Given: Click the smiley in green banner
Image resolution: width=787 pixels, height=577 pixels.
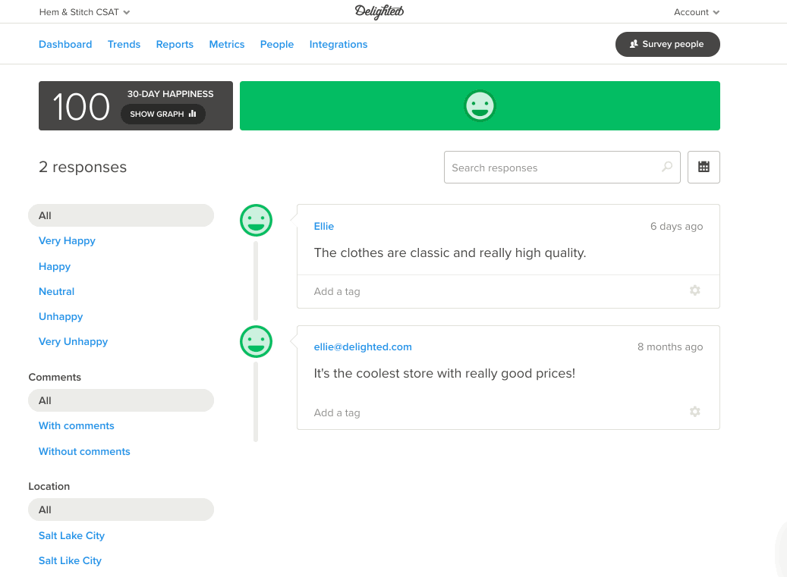Looking at the screenshot, I should (480, 106).
